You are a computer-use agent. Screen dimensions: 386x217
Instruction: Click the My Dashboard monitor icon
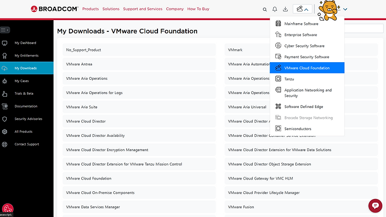pos(5,43)
